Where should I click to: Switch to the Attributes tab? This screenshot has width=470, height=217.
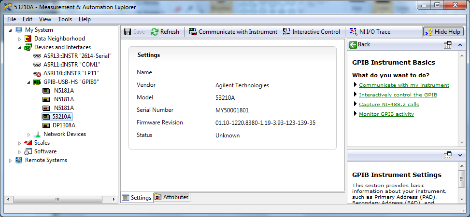[x=172, y=197]
